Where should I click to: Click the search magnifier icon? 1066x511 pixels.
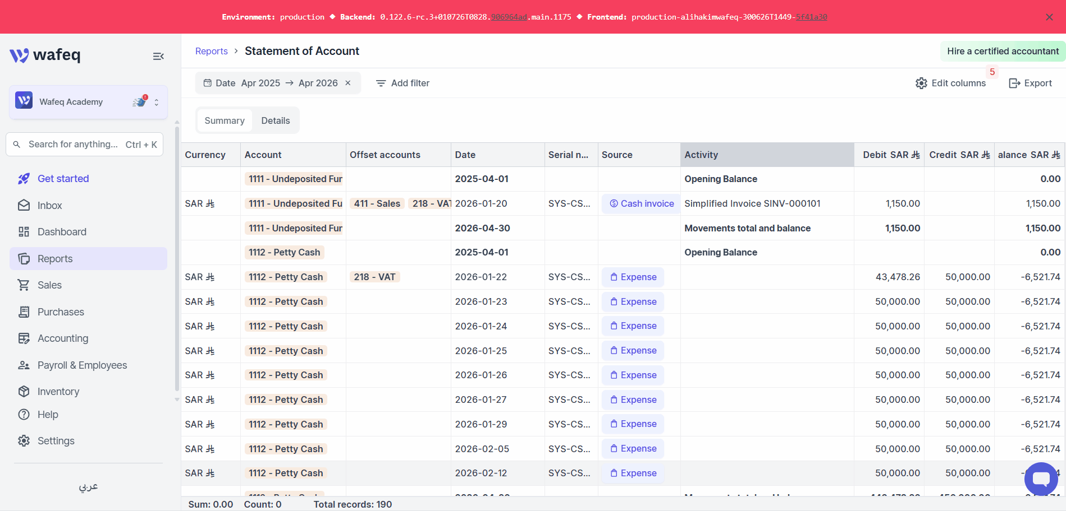pyautogui.click(x=17, y=145)
